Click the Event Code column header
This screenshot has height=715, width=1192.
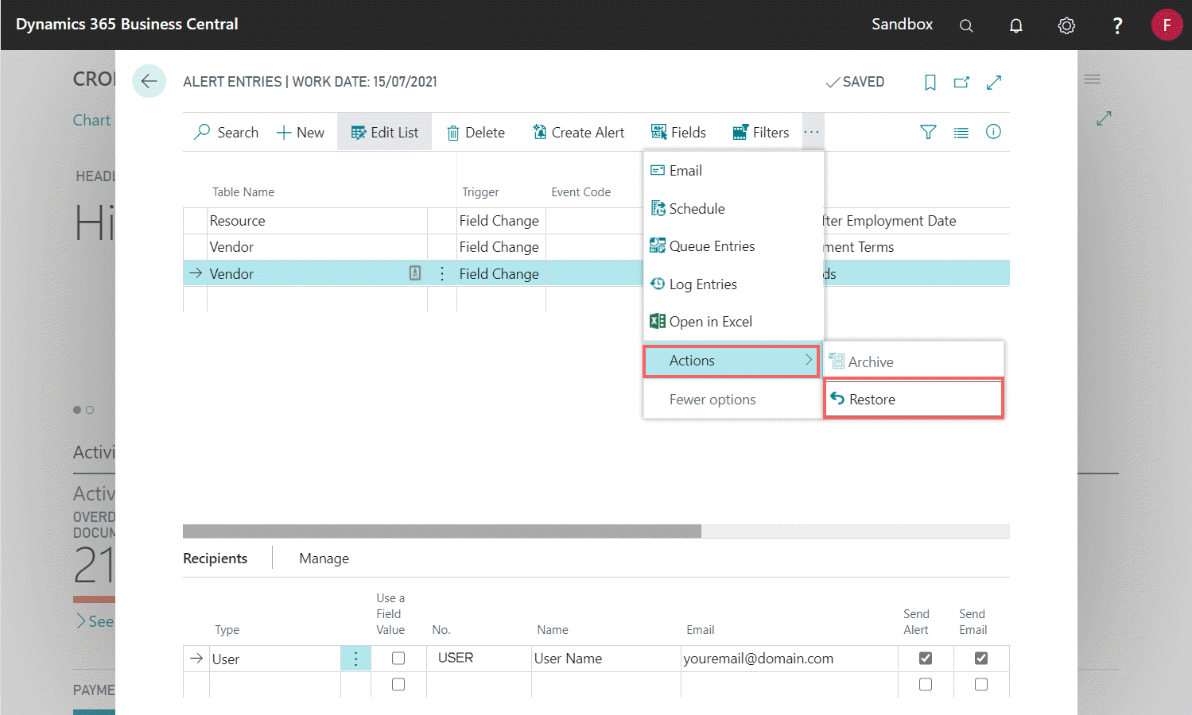pos(580,192)
